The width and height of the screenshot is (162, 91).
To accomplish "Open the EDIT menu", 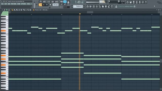I will tap(6, 4).
